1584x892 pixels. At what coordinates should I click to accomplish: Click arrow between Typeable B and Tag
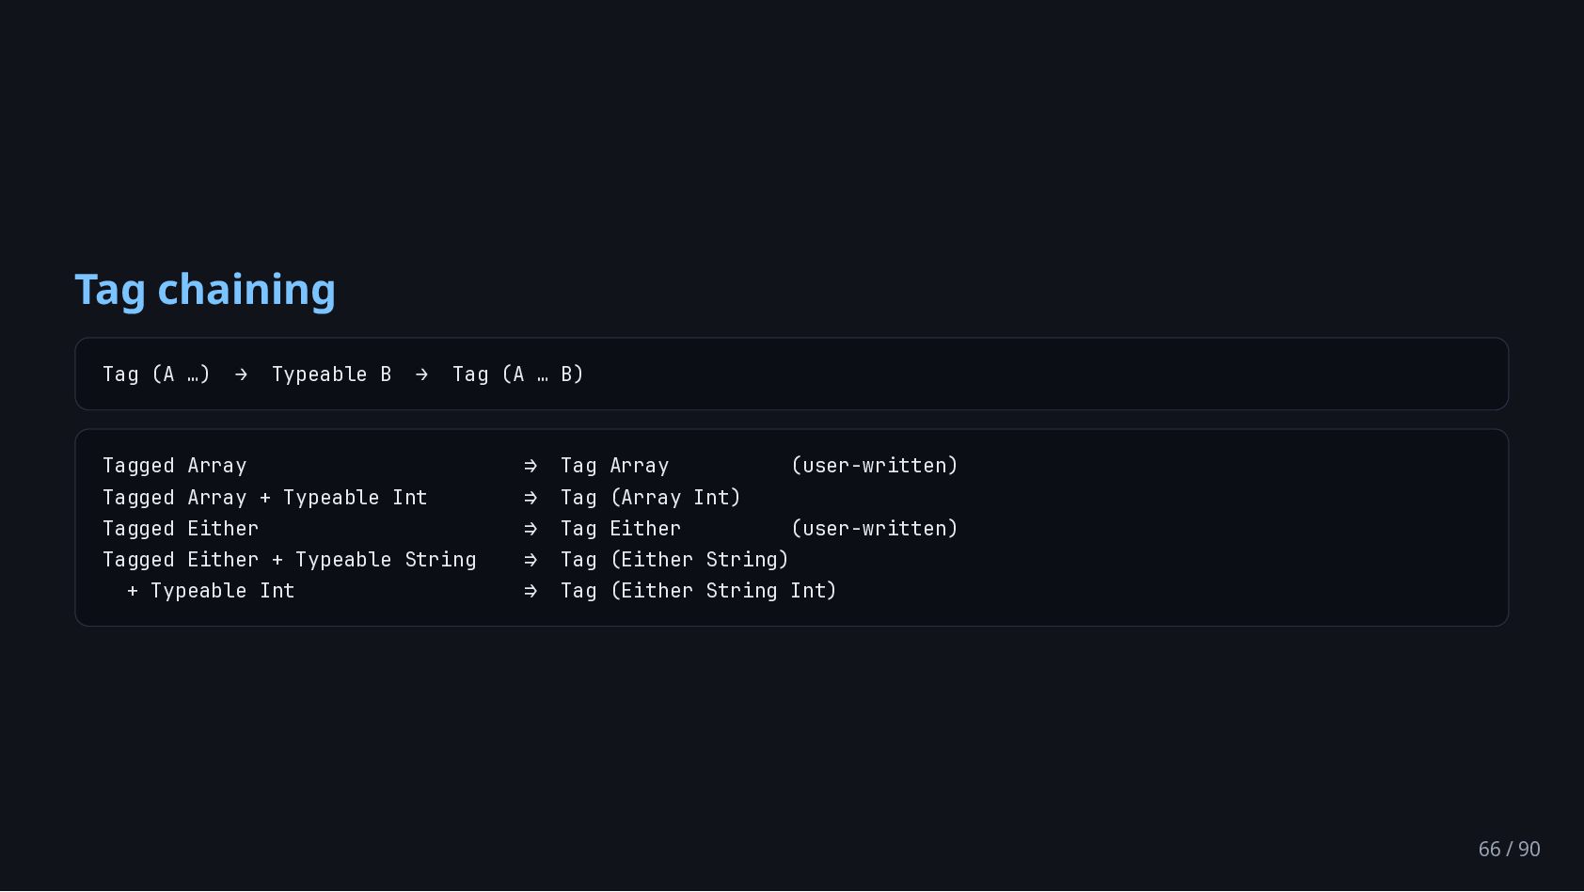coord(421,374)
